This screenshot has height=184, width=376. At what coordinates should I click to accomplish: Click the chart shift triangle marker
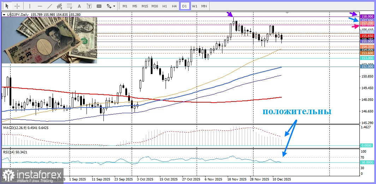(x=287, y=13)
